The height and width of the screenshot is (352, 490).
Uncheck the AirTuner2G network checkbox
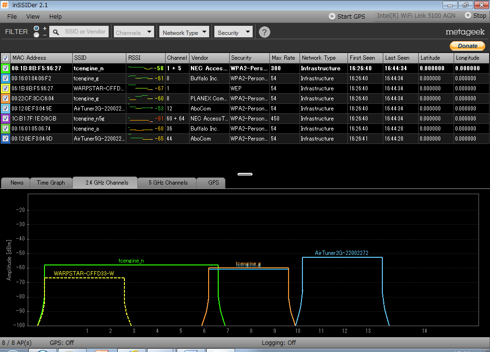click(5, 109)
